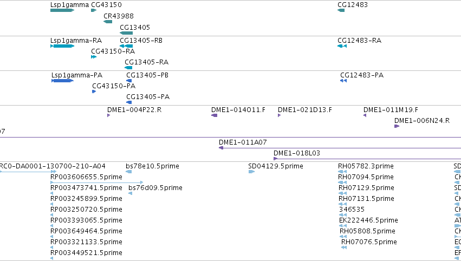The image size is (461, 261).
Task: Click the CG12483 gene glyph
Action: (x=341, y=10)
